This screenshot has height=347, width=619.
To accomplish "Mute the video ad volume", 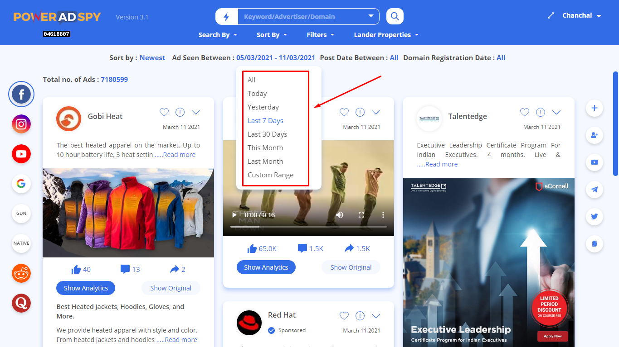I will click(x=340, y=215).
